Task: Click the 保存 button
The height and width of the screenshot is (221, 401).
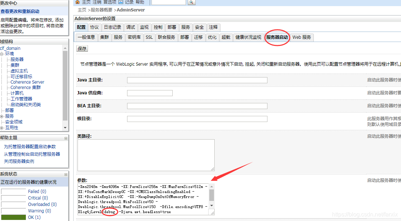Action: tap(82, 48)
